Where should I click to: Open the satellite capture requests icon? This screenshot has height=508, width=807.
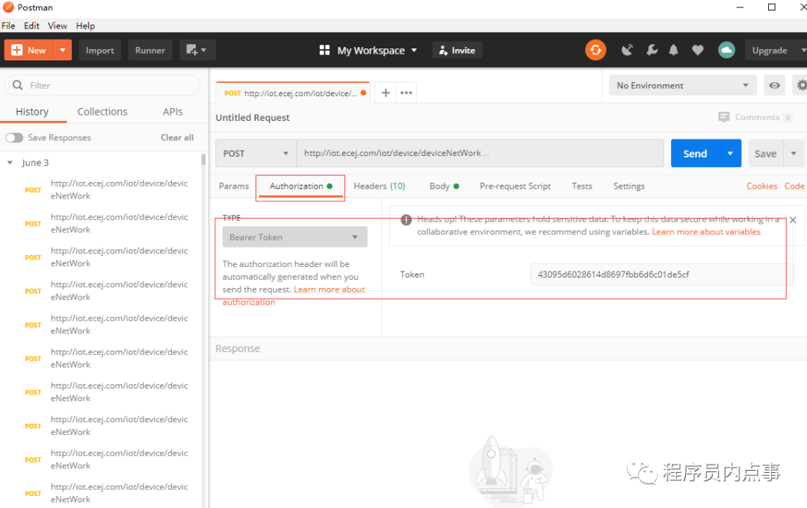tap(627, 50)
